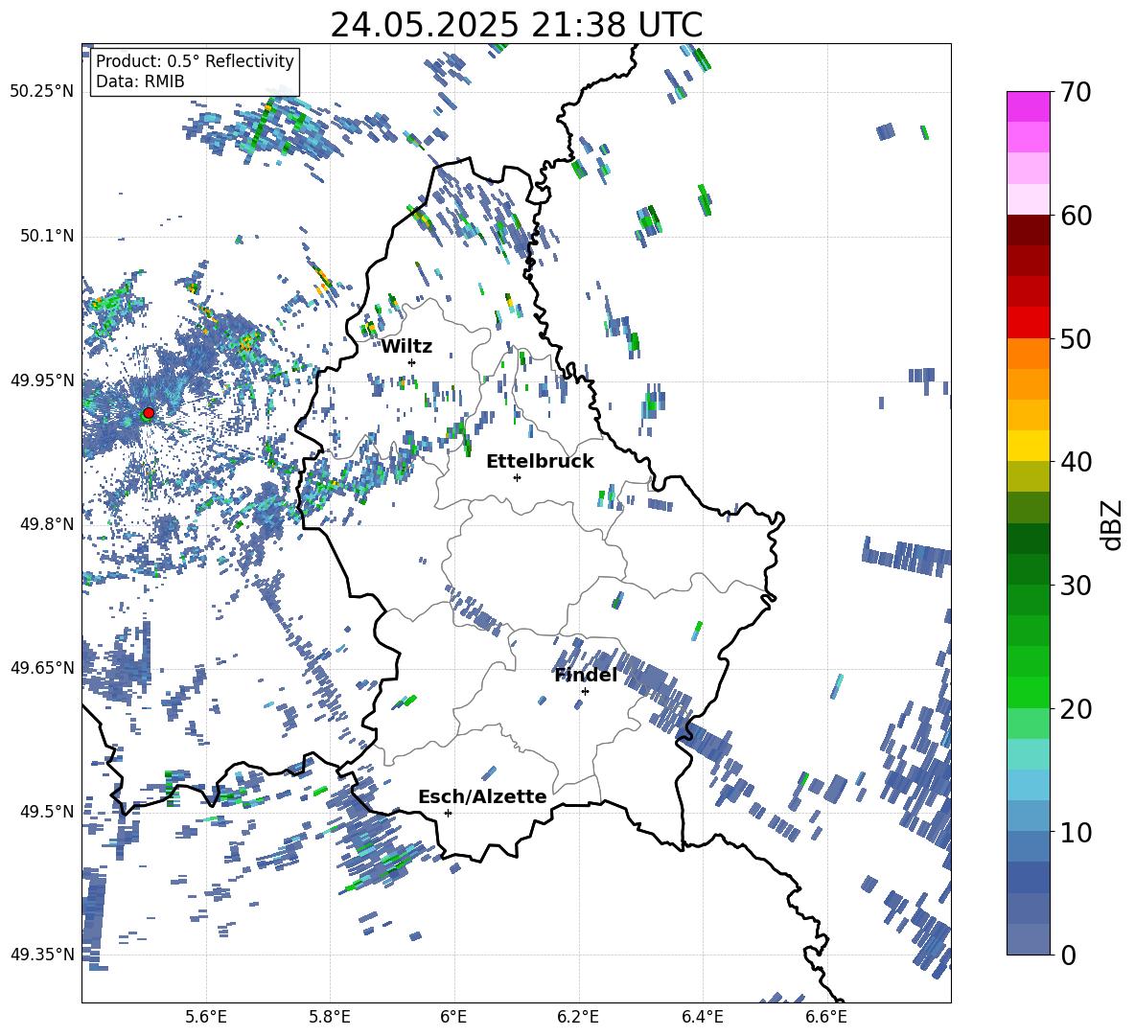Click the magenta swatch at colorbar top
The image size is (1135, 1036).
(x=1028, y=106)
